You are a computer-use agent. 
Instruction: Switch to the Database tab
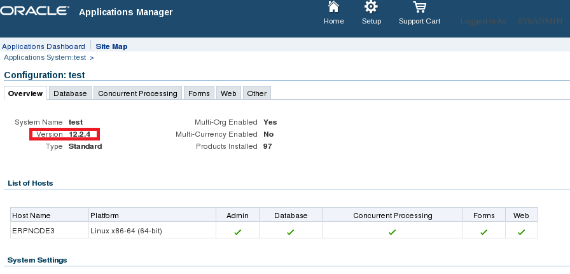70,93
